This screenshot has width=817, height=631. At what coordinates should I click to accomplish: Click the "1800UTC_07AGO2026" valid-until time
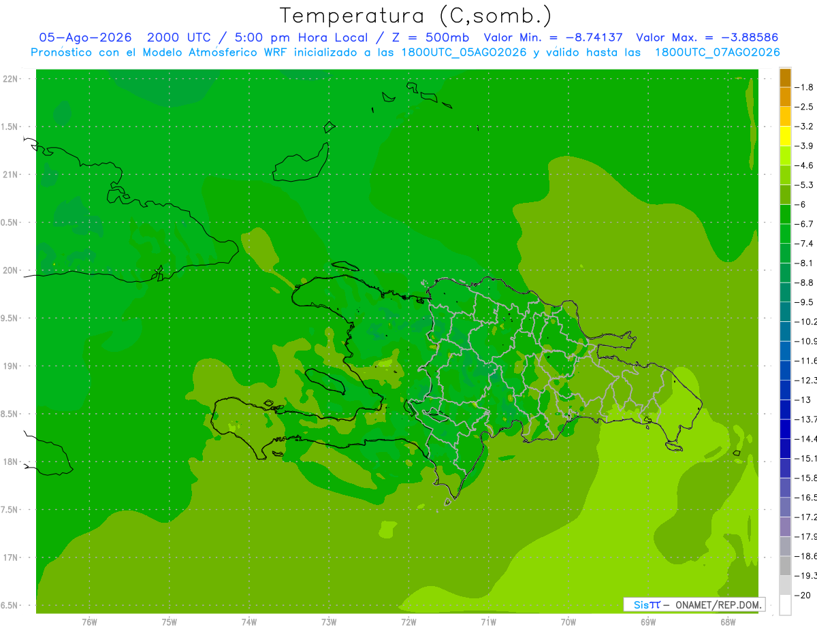[717, 52]
